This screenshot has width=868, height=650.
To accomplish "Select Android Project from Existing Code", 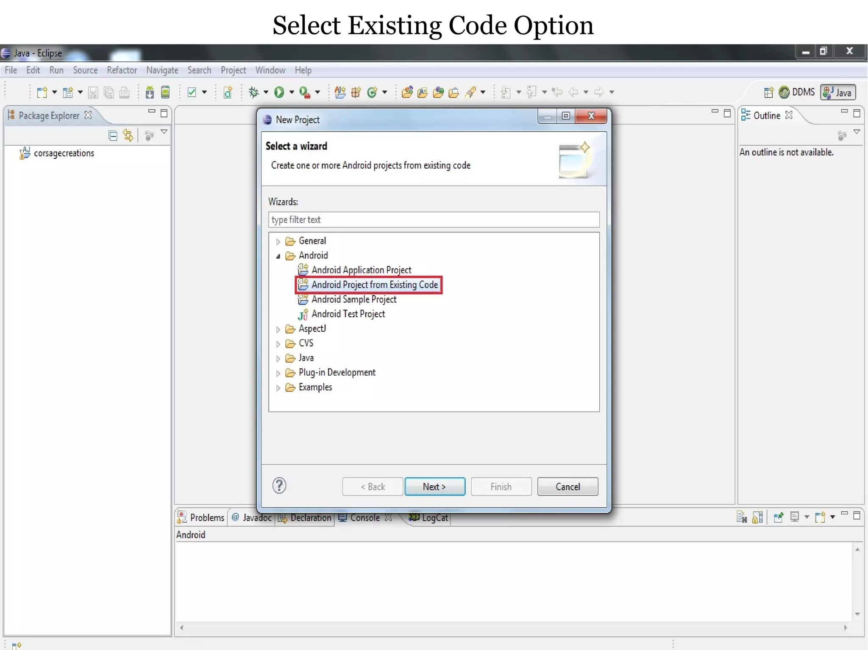I will 368,285.
